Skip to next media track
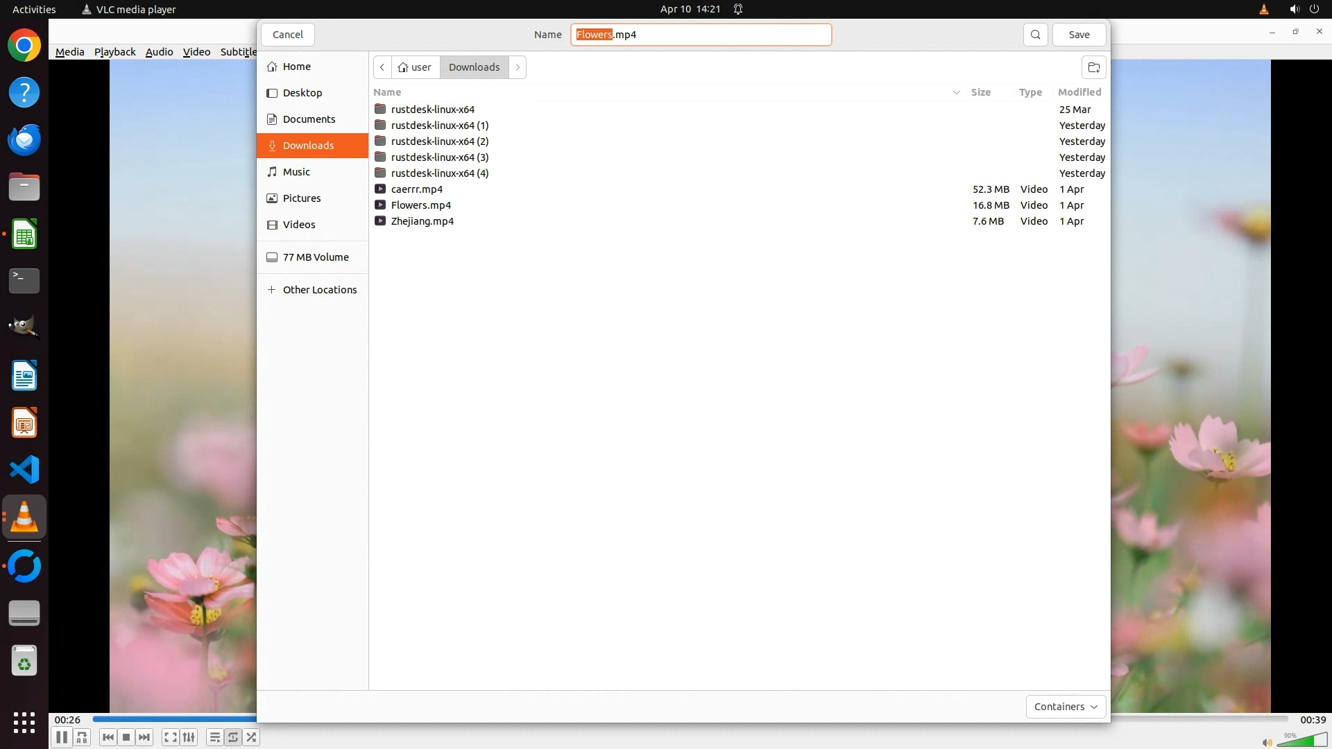1332x749 pixels. (x=144, y=737)
